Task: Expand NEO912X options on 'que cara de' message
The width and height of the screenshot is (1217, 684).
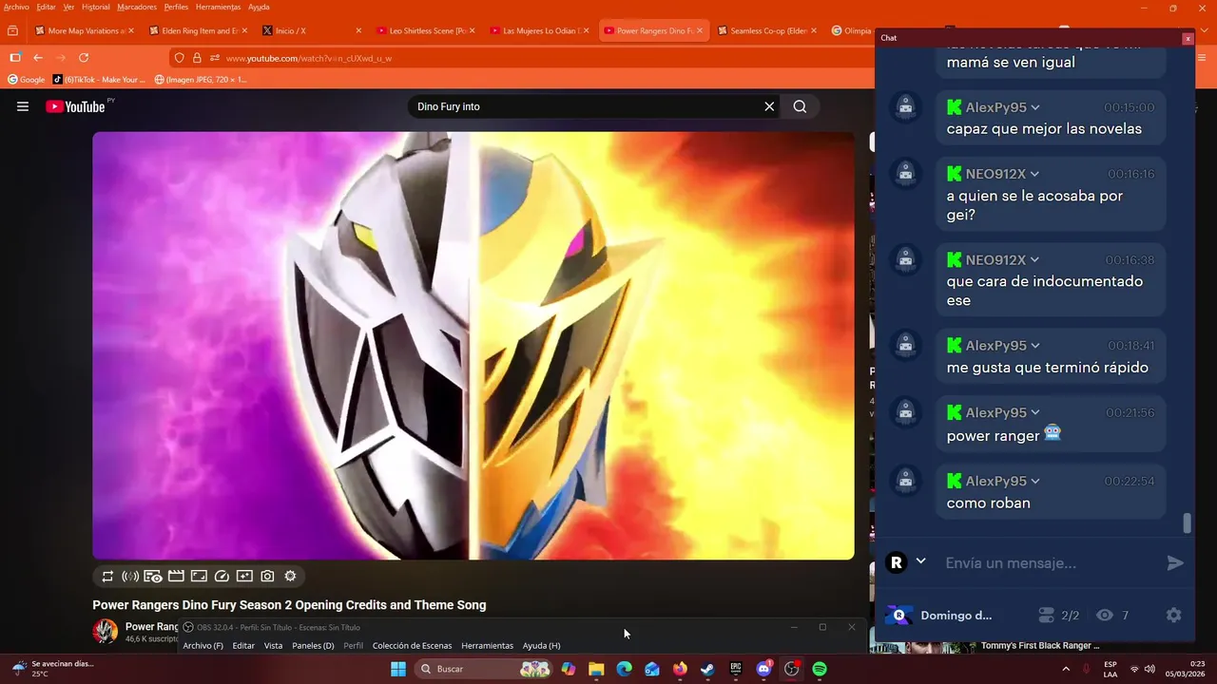Action: pos(1034,260)
